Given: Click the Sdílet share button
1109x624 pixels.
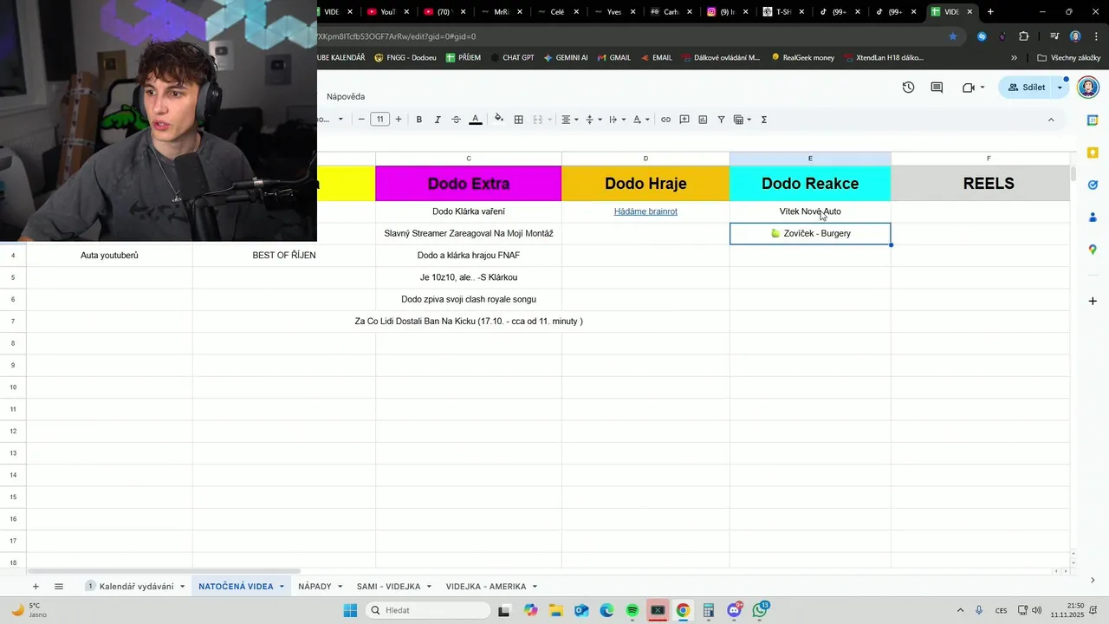Looking at the screenshot, I should tap(1026, 88).
